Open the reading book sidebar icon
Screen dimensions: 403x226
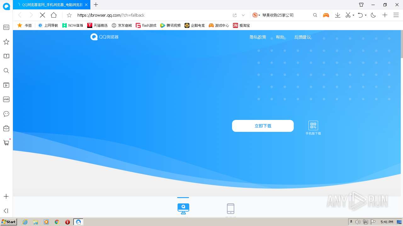(x=6, y=56)
